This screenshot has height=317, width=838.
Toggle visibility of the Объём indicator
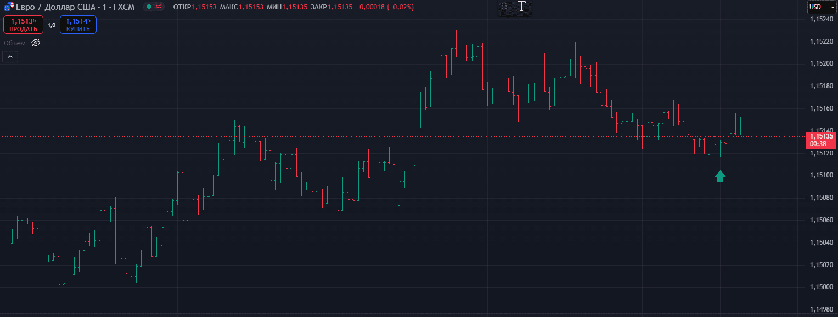(x=36, y=43)
